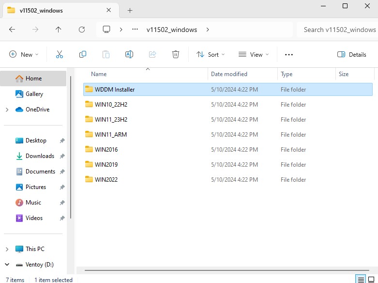Add a new tab with plus button

(x=130, y=10)
